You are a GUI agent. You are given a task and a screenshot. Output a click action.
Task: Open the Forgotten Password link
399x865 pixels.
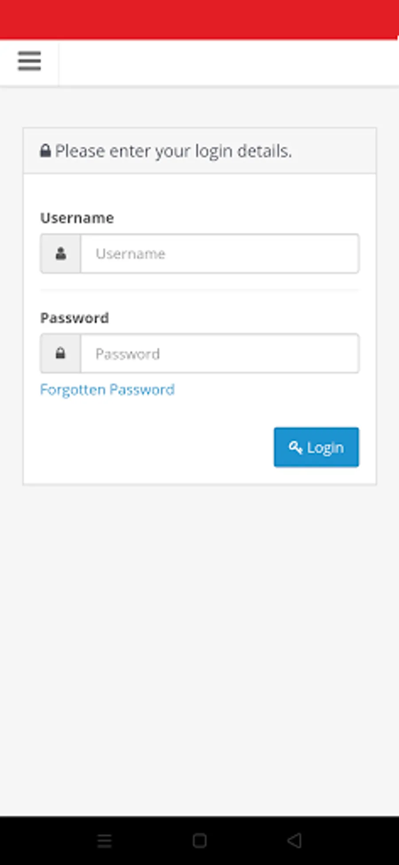pyautogui.click(x=107, y=390)
